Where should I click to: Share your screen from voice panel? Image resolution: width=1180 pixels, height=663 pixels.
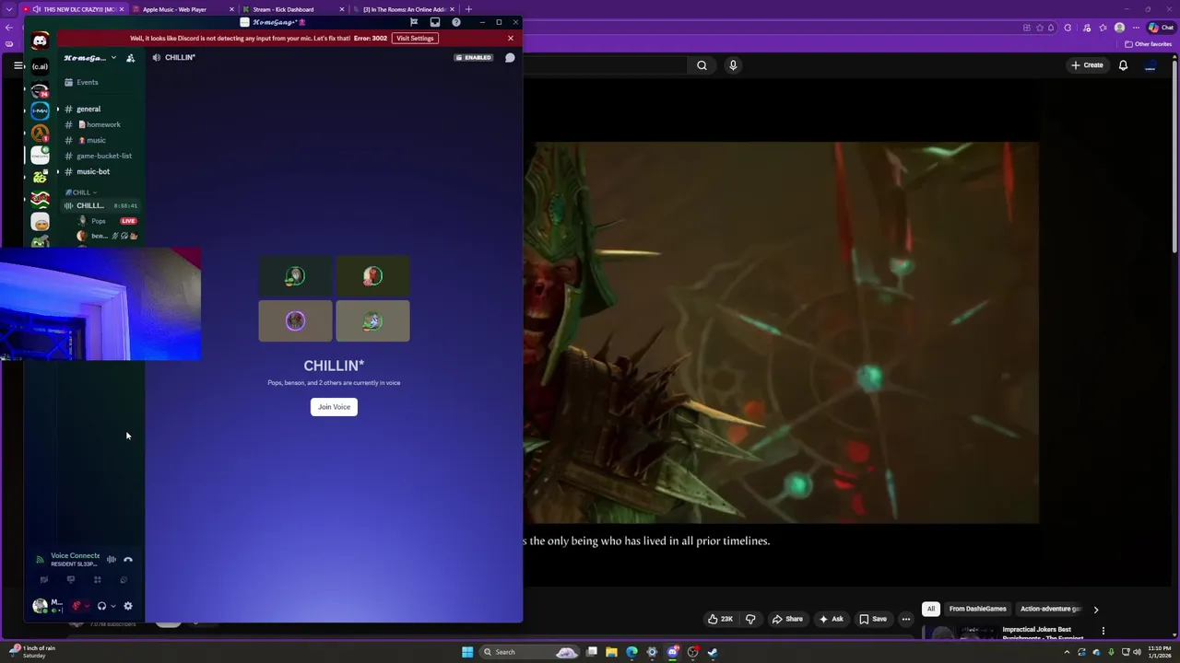point(71,580)
